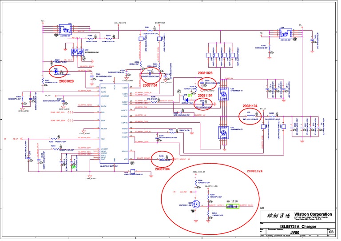The image size is (341, 241).
Task: Select the C503 capacitor symbol
Action: 91,76
